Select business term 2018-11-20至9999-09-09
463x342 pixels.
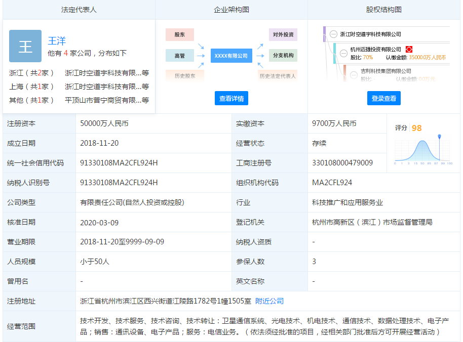122,242
